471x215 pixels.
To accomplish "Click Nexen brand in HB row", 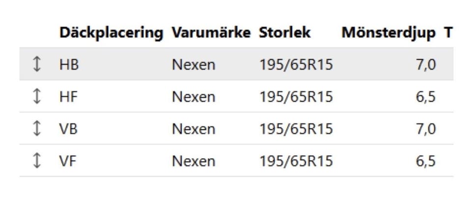I will 193,65.
